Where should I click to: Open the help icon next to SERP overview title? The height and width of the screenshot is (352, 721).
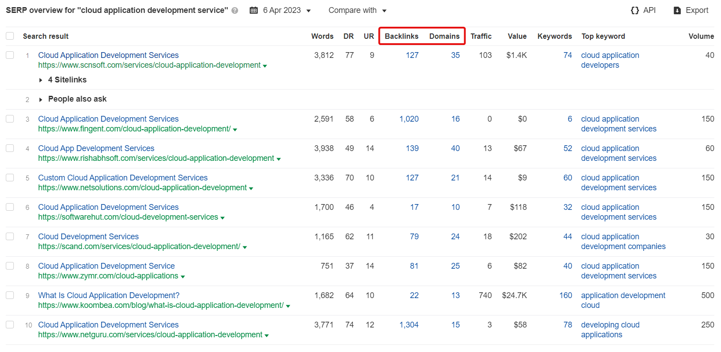[x=235, y=11]
